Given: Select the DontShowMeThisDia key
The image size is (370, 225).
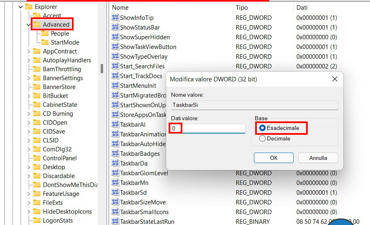Looking at the screenshot, I should pyautogui.click(x=70, y=185).
